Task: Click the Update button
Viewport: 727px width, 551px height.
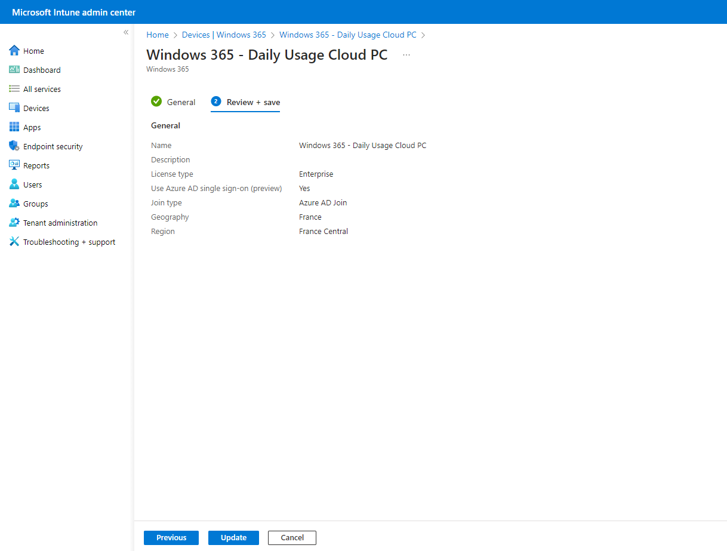Action: click(233, 537)
